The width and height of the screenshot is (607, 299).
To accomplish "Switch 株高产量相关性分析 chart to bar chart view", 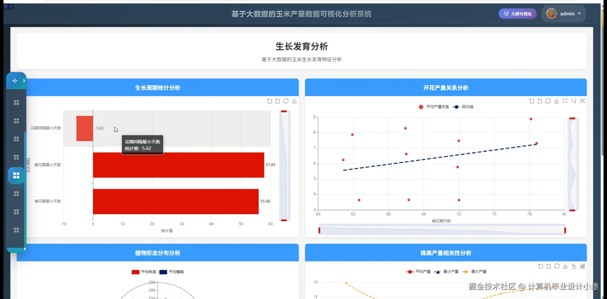I will pyautogui.click(x=583, y=266).
